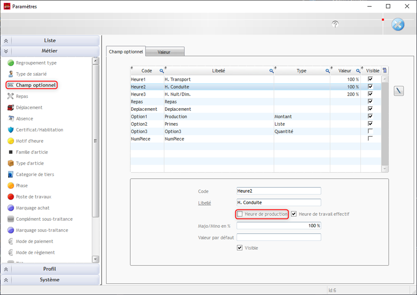Switch to the Valeur tab

tap(164, 52)
